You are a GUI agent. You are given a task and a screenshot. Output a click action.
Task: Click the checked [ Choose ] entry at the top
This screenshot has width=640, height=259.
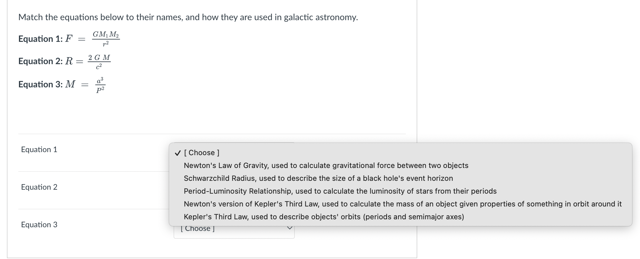202,152
